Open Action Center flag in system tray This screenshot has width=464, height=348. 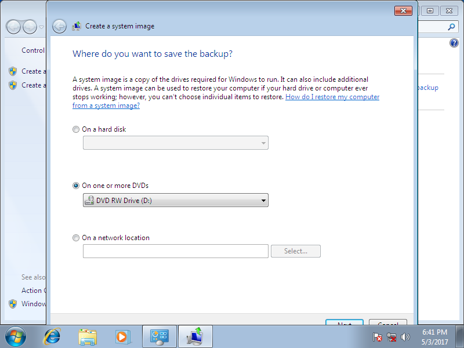pyautogui.click(x=378, y=337)
